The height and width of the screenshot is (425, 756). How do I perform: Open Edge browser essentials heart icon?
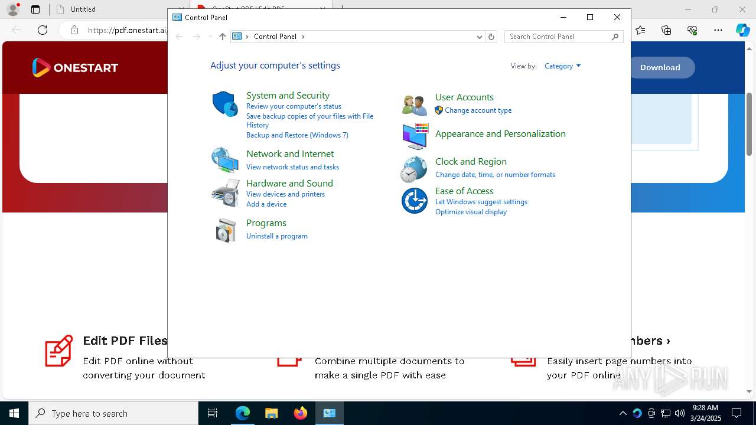point(692,30)
